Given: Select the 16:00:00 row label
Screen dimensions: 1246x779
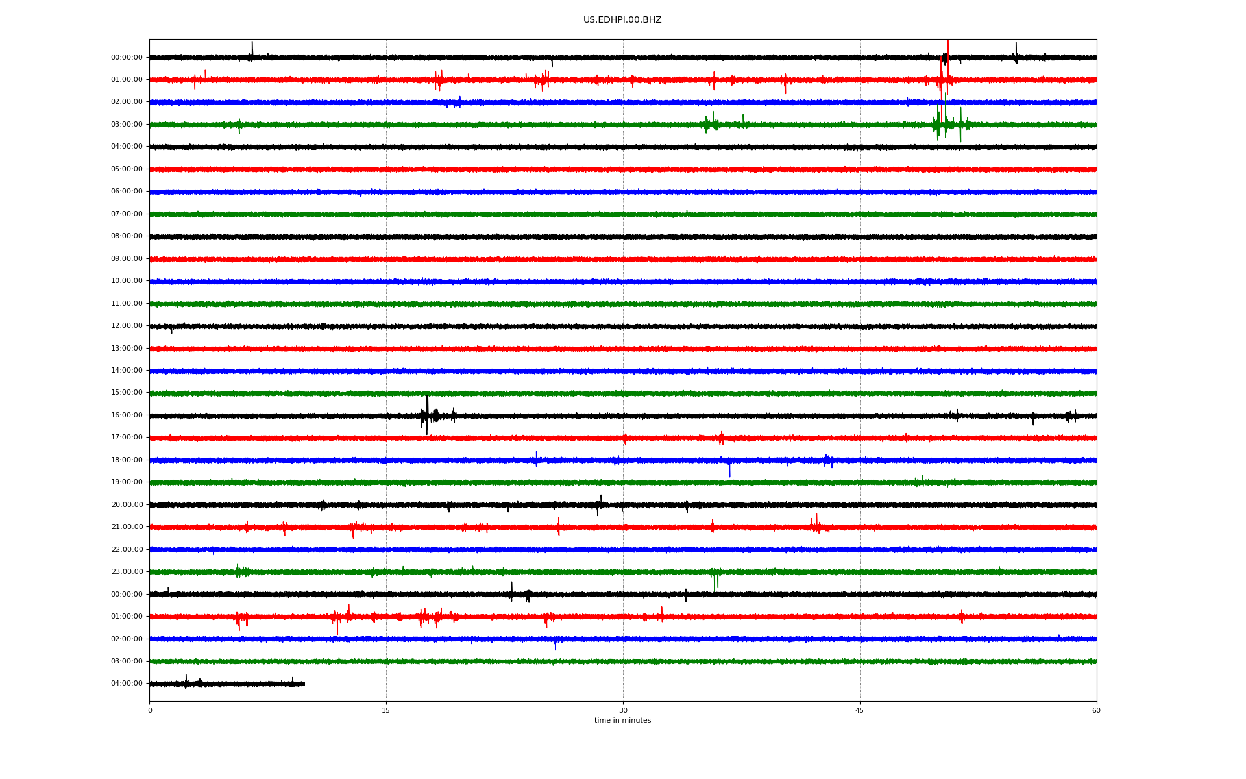Looking at the screenshot, I should [x=127, y=415].
